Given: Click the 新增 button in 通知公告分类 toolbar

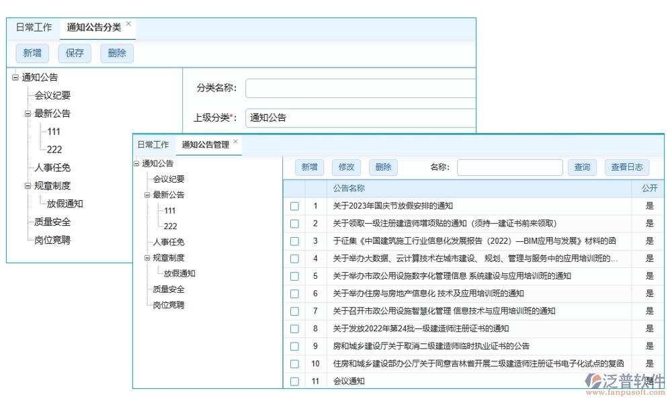Looking at the screenshot, I should point(32,52).
